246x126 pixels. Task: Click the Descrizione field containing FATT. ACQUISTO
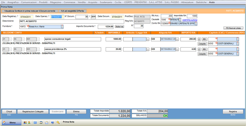pos(72,21)
